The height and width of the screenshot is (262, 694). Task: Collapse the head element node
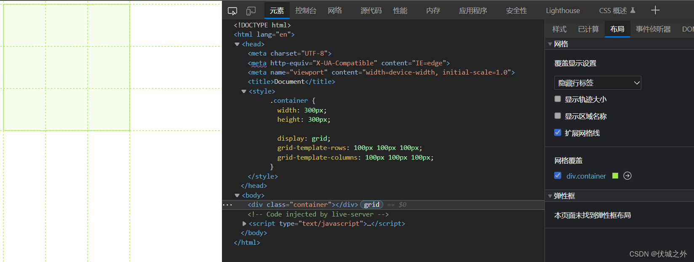(x=237, y=44)
